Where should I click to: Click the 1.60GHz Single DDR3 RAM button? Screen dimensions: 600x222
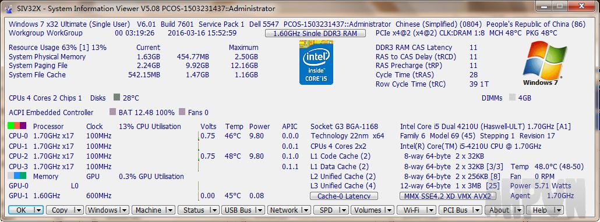click(x=315, y=33)
